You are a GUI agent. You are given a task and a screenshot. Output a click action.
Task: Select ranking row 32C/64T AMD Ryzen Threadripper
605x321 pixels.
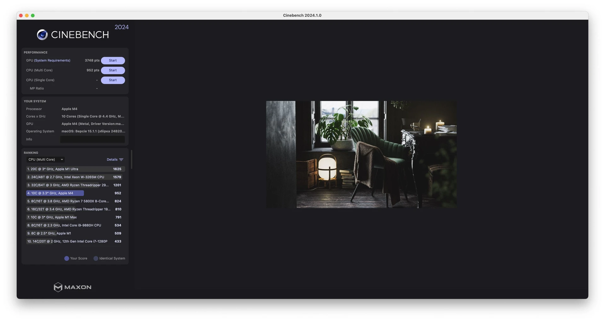[x=75, y=185]
